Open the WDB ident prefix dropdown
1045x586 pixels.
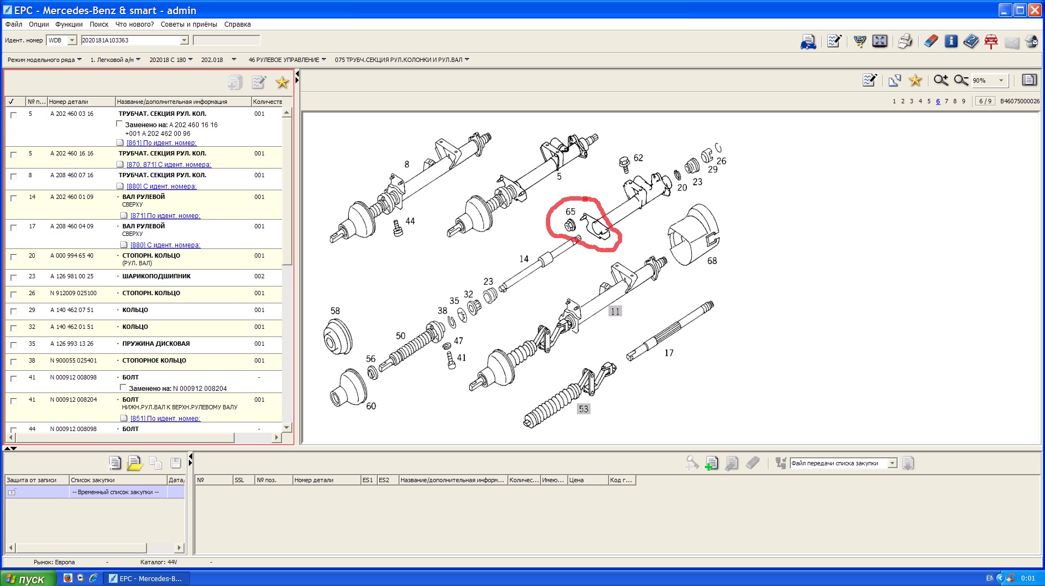[x=72, y=40]
